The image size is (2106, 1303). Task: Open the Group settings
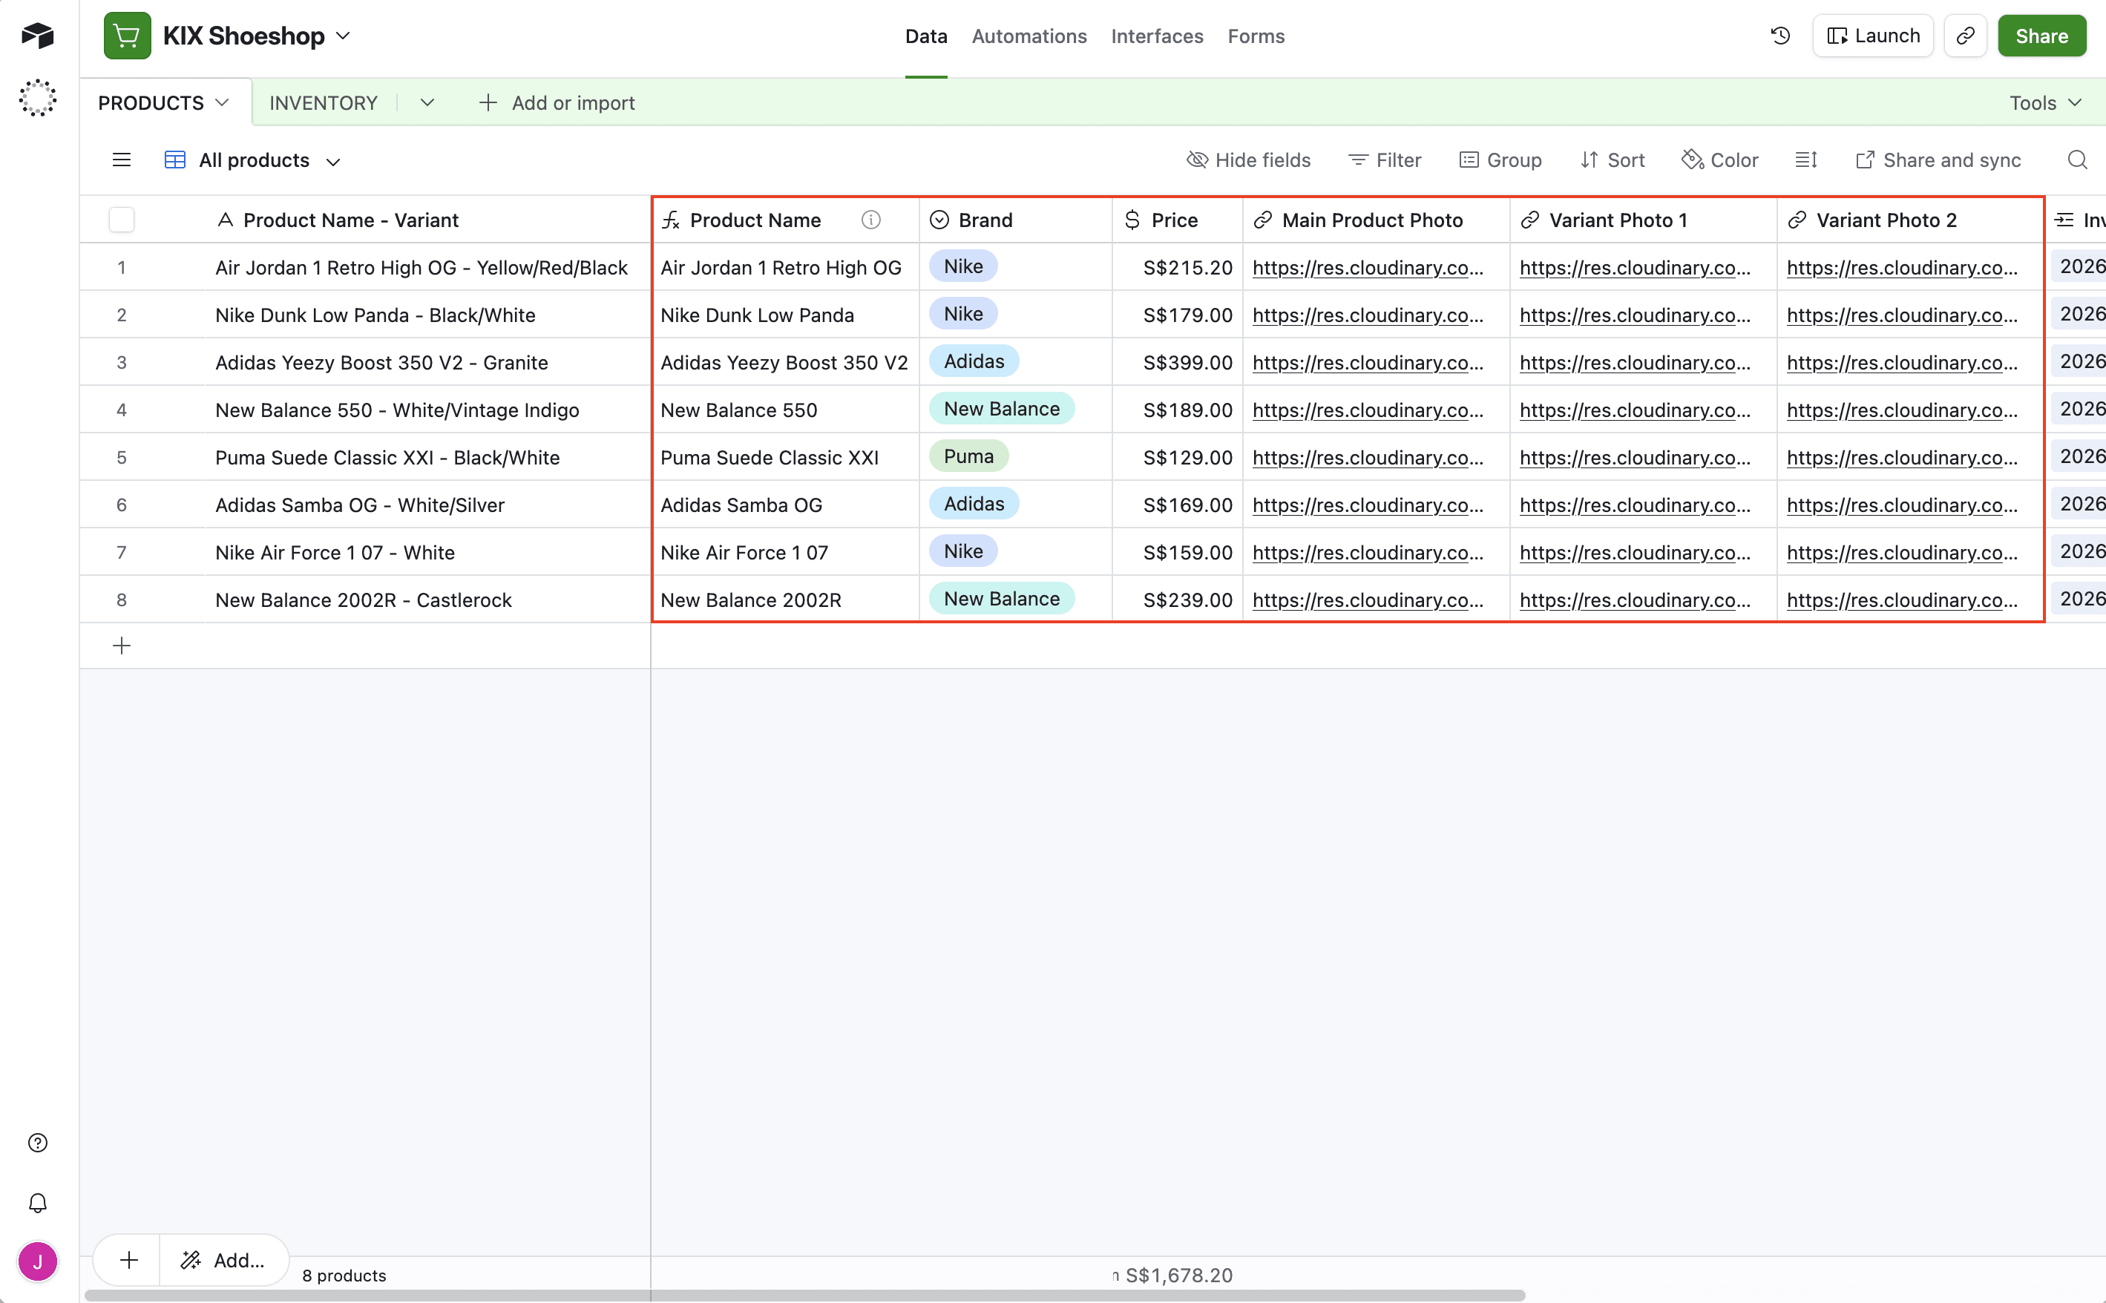(x=1500, y=160)
